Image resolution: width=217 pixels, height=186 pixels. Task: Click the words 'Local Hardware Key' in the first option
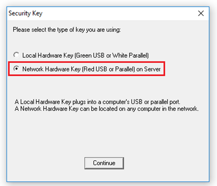point(48,56)
